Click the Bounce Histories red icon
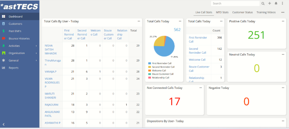The image size is (289, 129). pos(4,38)
